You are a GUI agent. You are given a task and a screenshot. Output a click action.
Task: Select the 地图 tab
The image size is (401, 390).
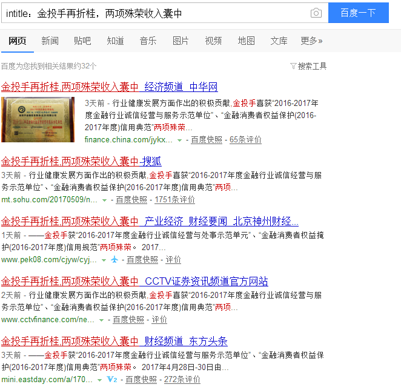pos(246,41)
